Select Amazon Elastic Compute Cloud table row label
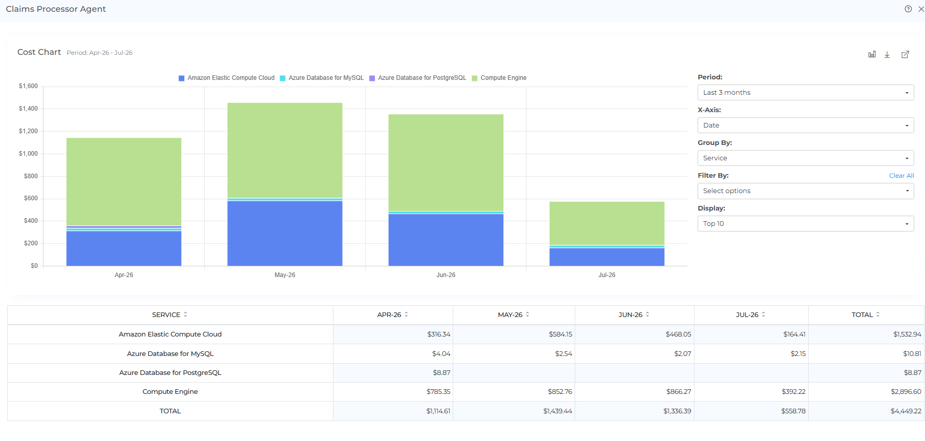Viewport: 925px width, 441px height. tap(170, 334)
